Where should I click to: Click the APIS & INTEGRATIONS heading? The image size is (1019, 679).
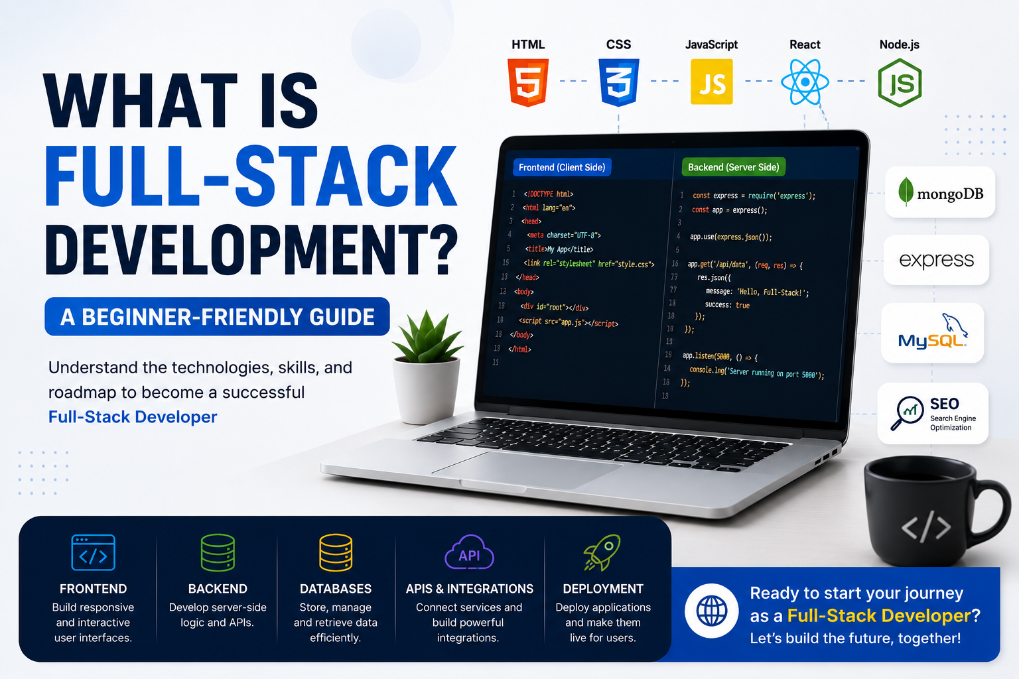coord(470,589)
